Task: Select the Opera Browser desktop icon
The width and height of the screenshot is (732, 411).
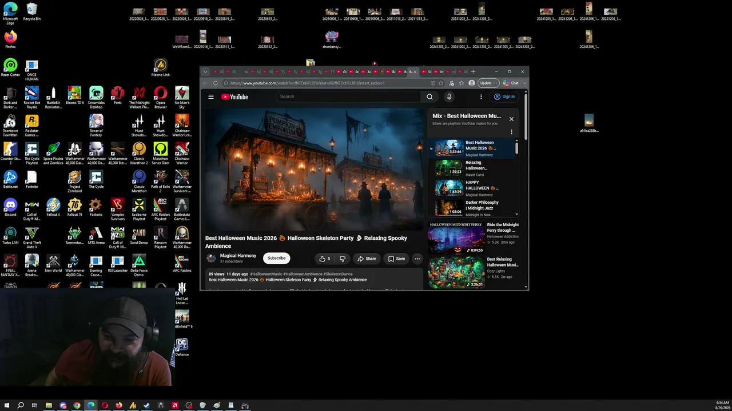Action: pyautogui.click(x=161, y=98)
